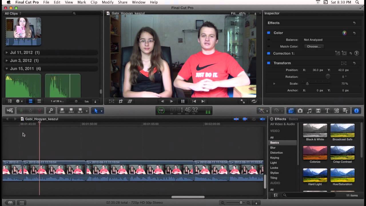Viewport: 366px width, 206px height.
Task: Open the Modify menu
Action: click(108, 2)
